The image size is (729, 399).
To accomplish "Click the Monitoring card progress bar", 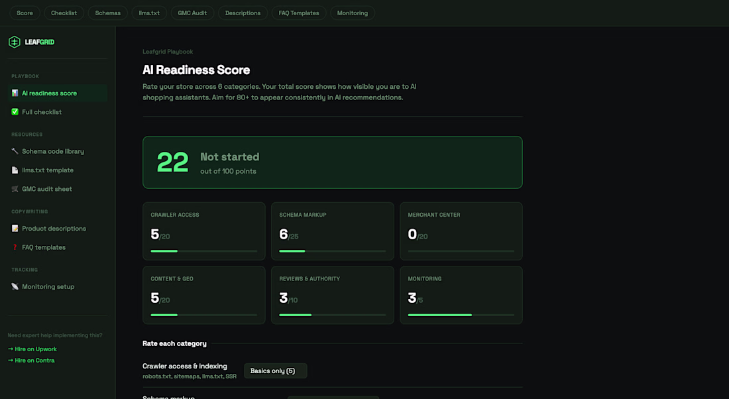I will tap(461, 315).
